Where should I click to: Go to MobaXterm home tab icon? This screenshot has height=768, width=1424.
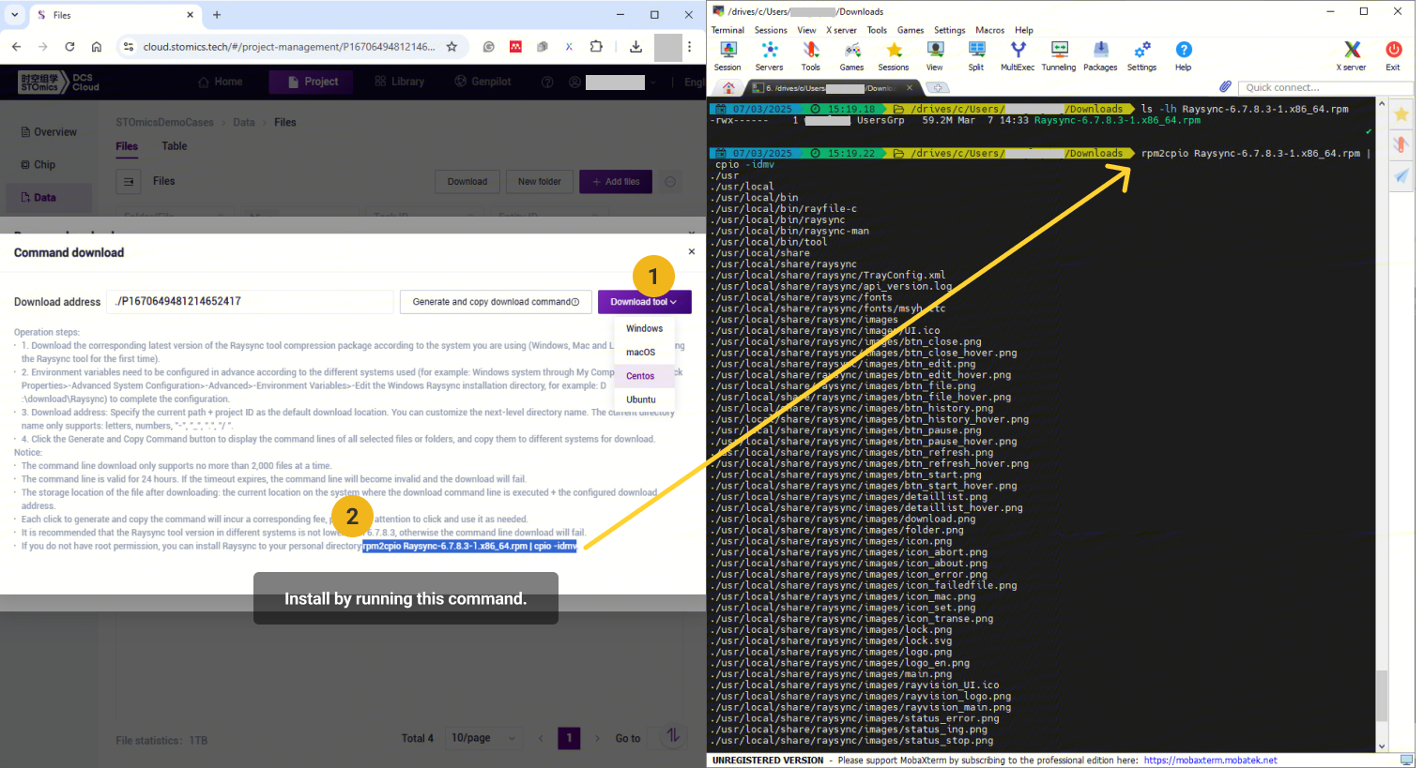(x=728, y=87)
